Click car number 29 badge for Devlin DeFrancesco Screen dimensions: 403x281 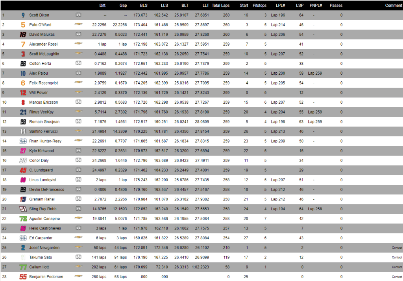point(23,190)
